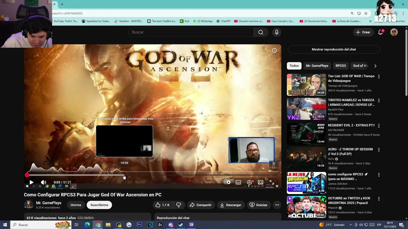Open Chrome zoom magnifier in address bar

(352, 13)
